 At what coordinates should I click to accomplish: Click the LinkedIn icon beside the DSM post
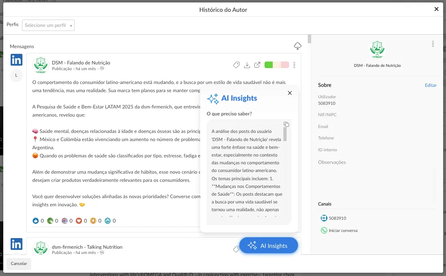tap(16, 60)
